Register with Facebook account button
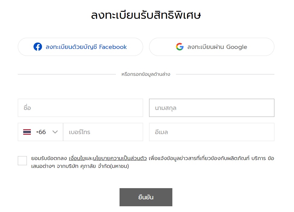294x212 pixels. (80, 47)
